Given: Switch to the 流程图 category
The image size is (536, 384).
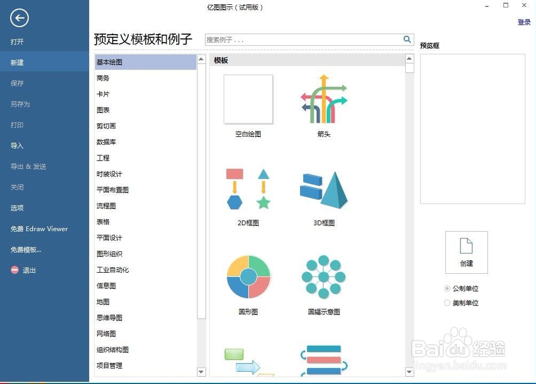Looking at the screenshot, I should (x=106, y=206).
